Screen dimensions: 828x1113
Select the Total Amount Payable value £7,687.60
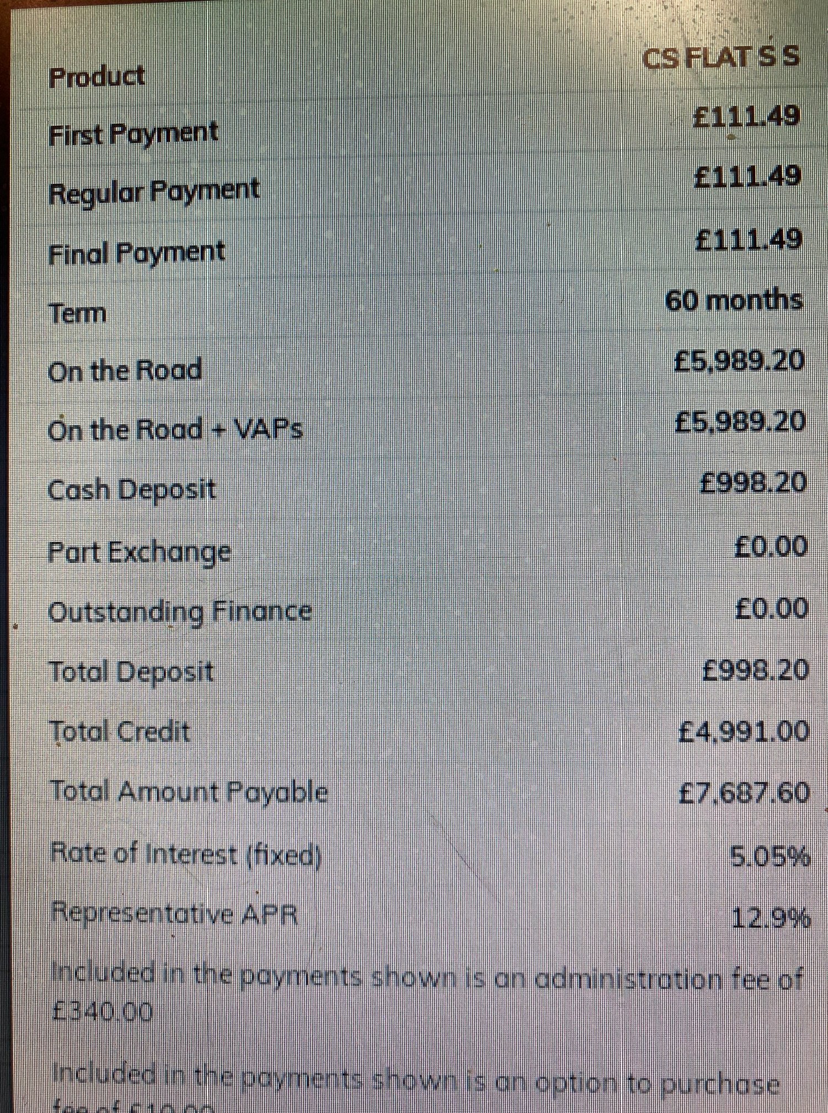[744, 794]
